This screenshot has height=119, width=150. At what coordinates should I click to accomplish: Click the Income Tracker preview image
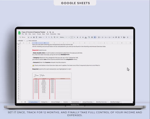(52, 86)
